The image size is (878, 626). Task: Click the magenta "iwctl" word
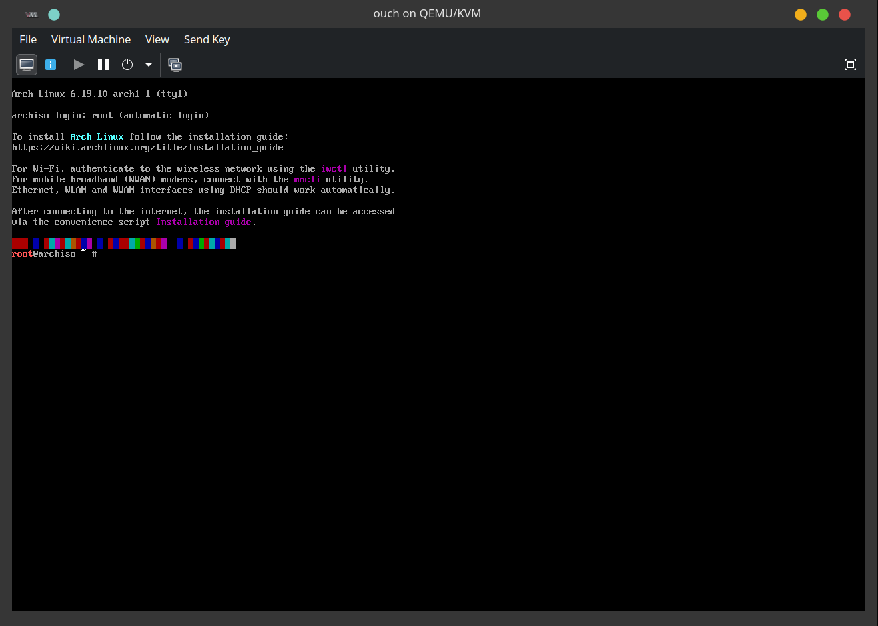[x=334, y=169]
